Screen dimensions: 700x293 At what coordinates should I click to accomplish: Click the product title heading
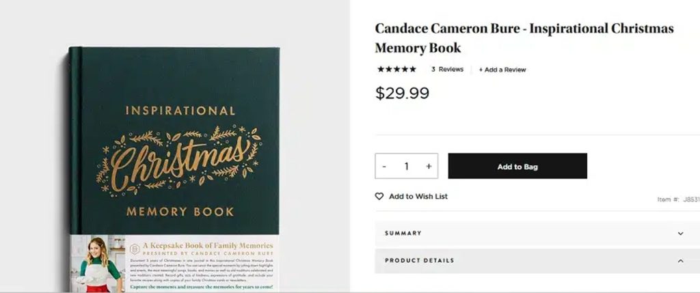point(524,38)
